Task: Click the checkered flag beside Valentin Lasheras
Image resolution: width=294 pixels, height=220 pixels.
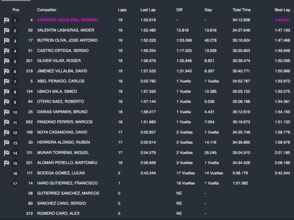Action: coord(7,31)
